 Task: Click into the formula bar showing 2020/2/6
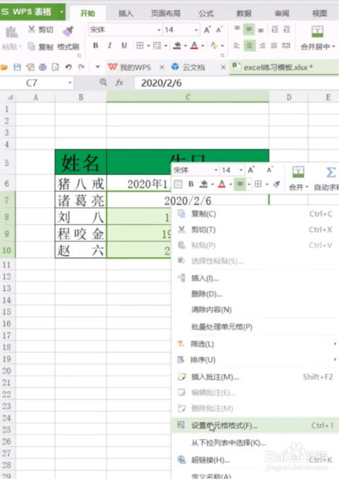point(236,83)
